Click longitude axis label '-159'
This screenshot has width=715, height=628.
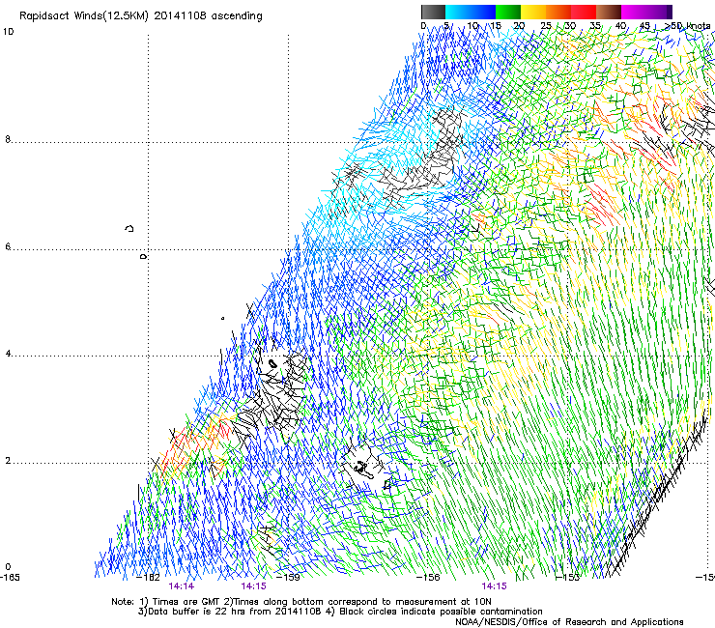[x=289, y=578]
